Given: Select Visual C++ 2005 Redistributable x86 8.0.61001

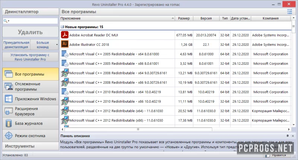Looking at the screenshot, I should [x=175, y=63].
